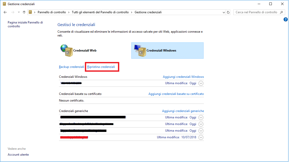Minimize the Gestione credenziali window

259,4
